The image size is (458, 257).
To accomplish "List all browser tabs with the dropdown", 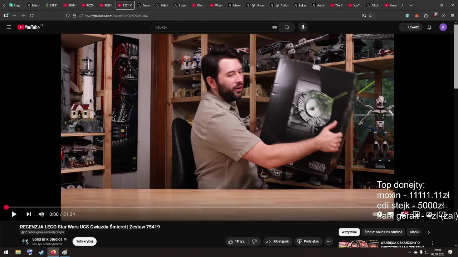I will [411, 5].
